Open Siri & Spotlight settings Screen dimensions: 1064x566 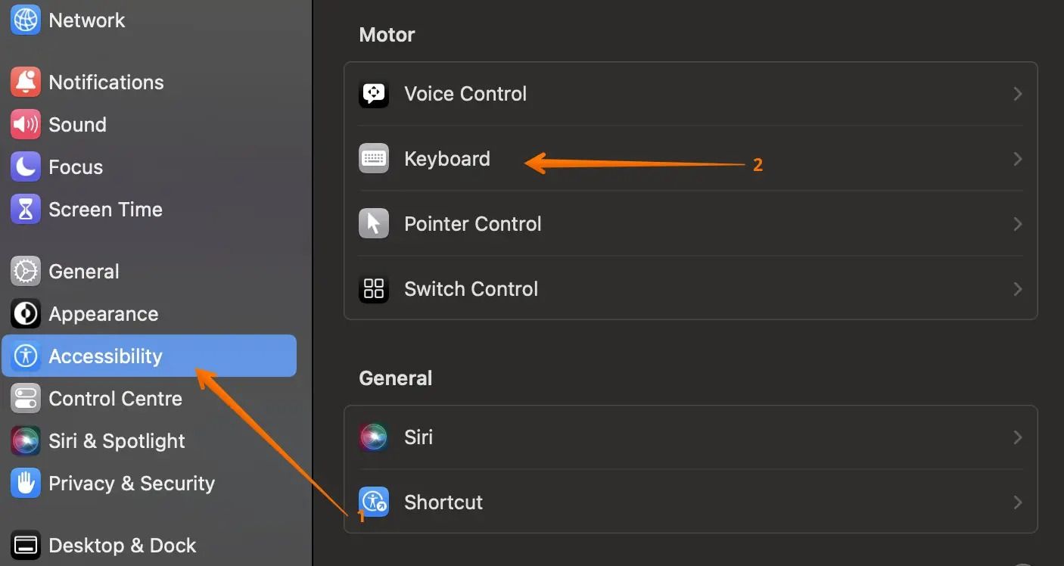tap(117, 441)
